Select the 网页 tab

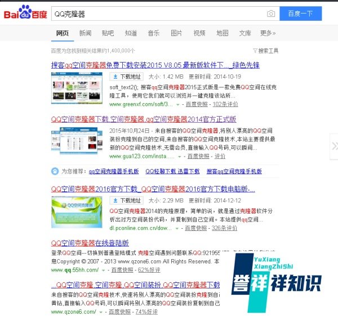coord(63,33)
